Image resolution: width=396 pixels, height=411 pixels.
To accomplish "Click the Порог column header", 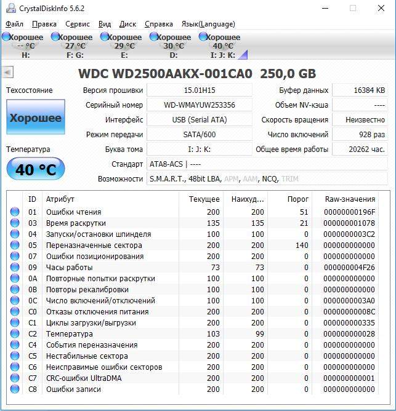I will [289, 199].
